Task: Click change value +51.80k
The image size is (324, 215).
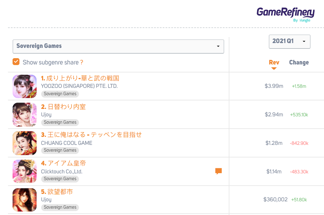Action: pyautogui.click(x=299, y=199)
